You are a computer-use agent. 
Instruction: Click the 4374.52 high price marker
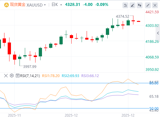[122, 17]
